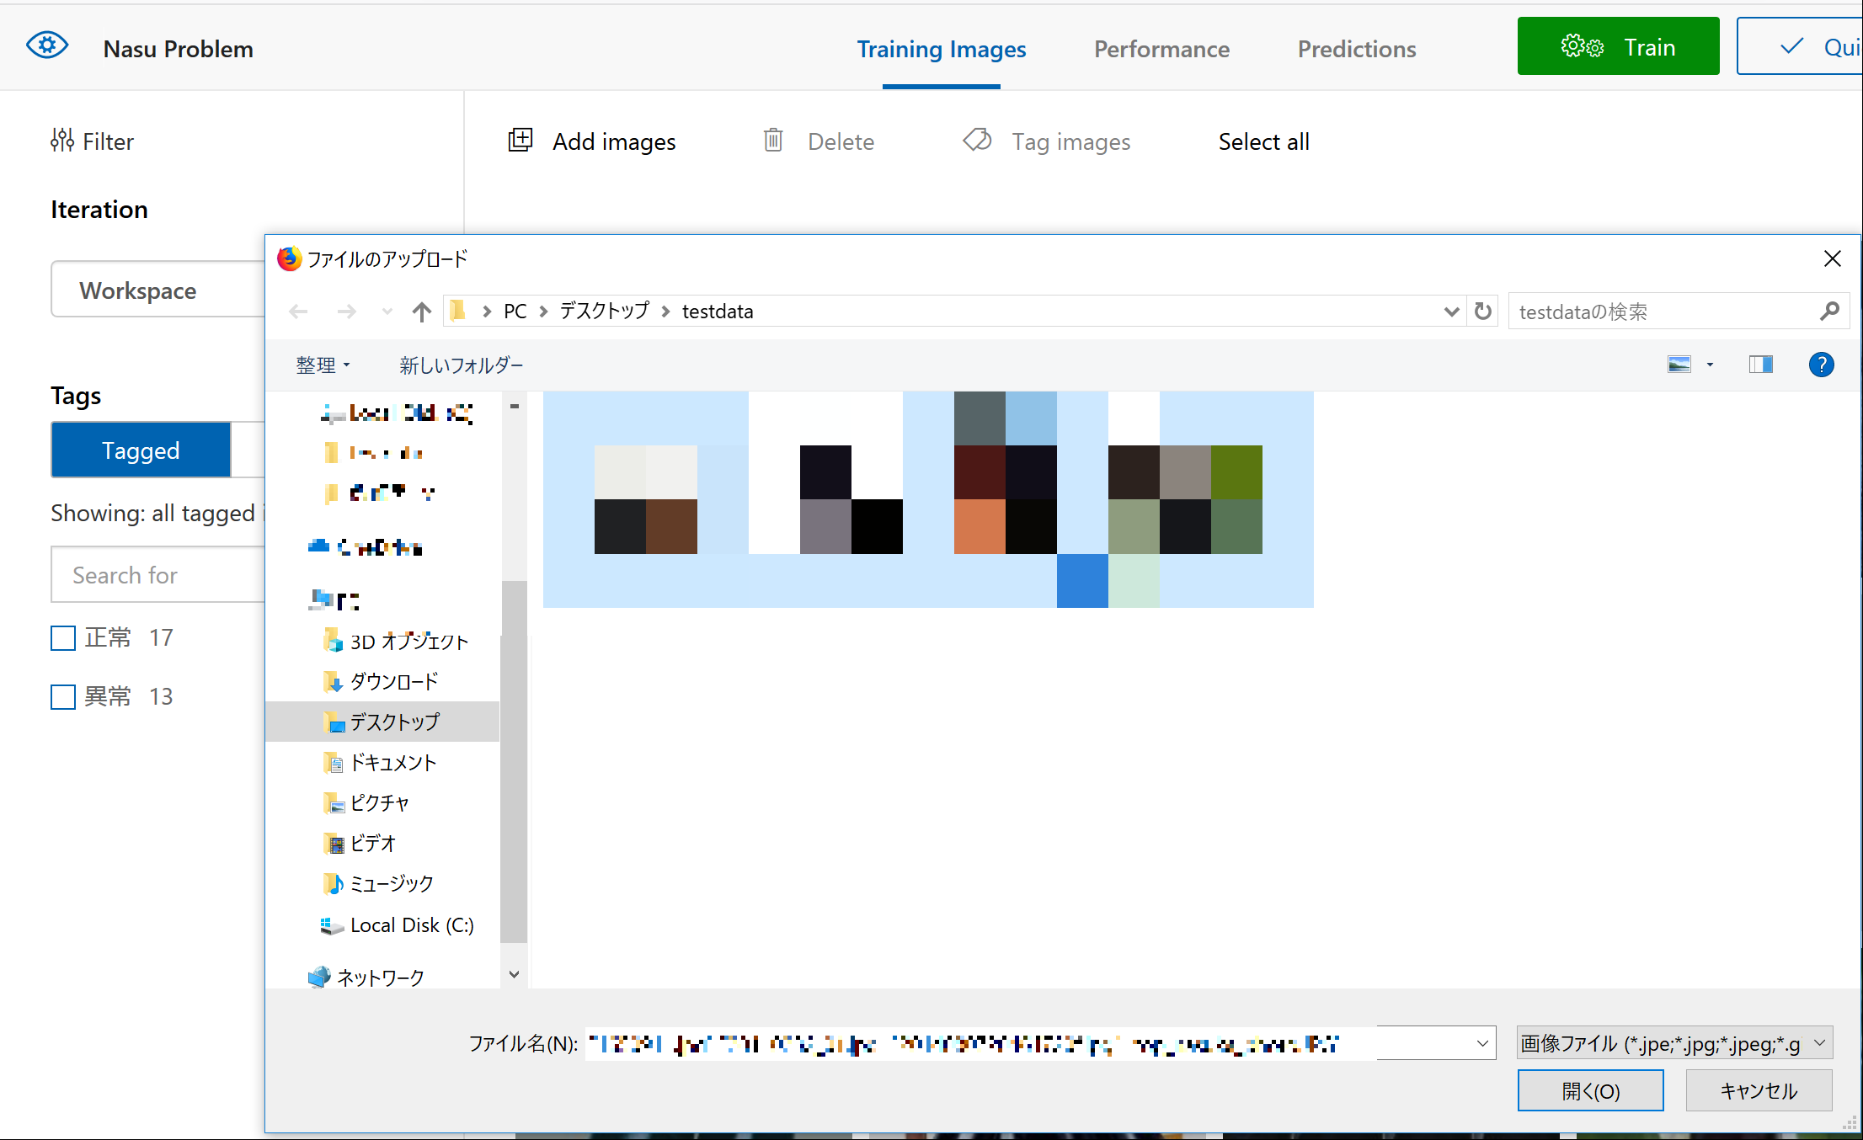Check the 正常 tag checkbox

63,638
